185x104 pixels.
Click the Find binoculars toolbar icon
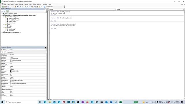point(18,7)
